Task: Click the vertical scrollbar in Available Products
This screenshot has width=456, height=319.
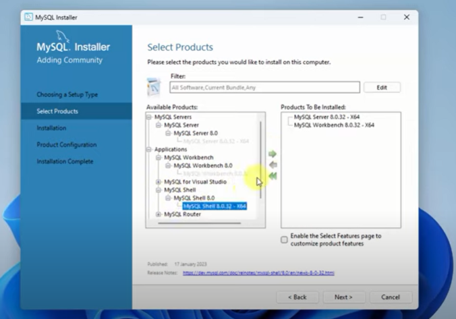Action: 260,160
